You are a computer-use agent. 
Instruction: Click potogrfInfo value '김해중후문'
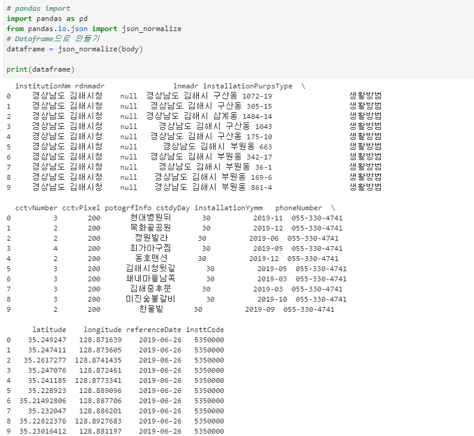click(150, 288)
